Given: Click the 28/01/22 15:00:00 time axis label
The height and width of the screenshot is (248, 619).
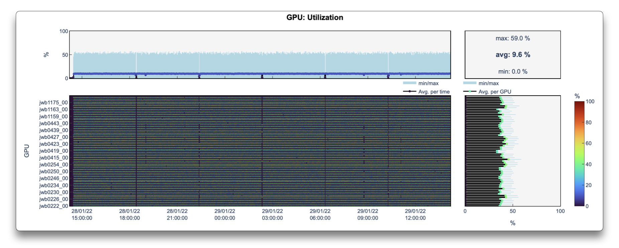Looking at the screenshot, I should coord(82,215).
